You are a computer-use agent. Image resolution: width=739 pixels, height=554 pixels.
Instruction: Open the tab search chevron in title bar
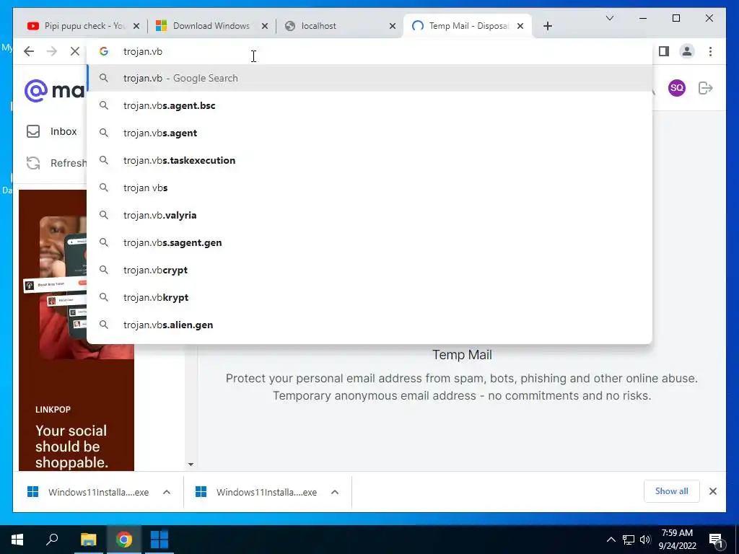click(609, 18)
